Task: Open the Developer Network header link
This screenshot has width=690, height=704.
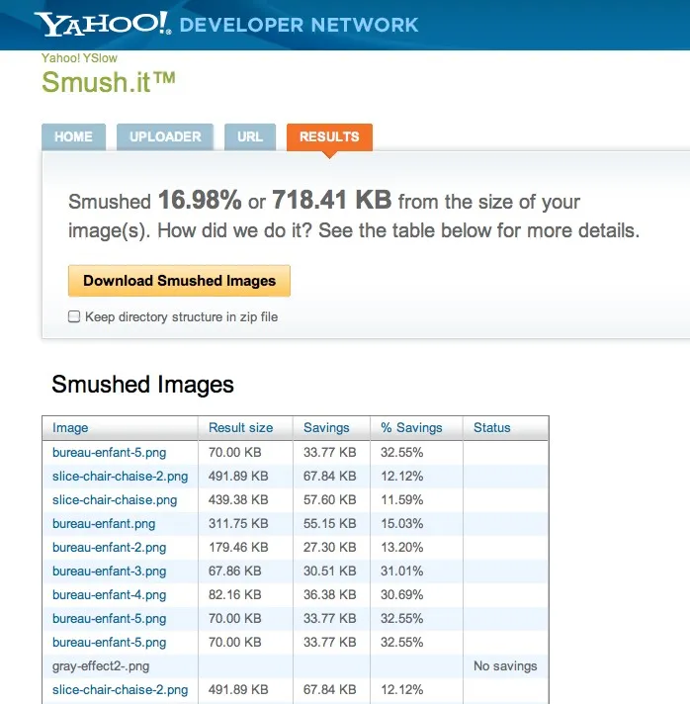Action: point(299,25)
